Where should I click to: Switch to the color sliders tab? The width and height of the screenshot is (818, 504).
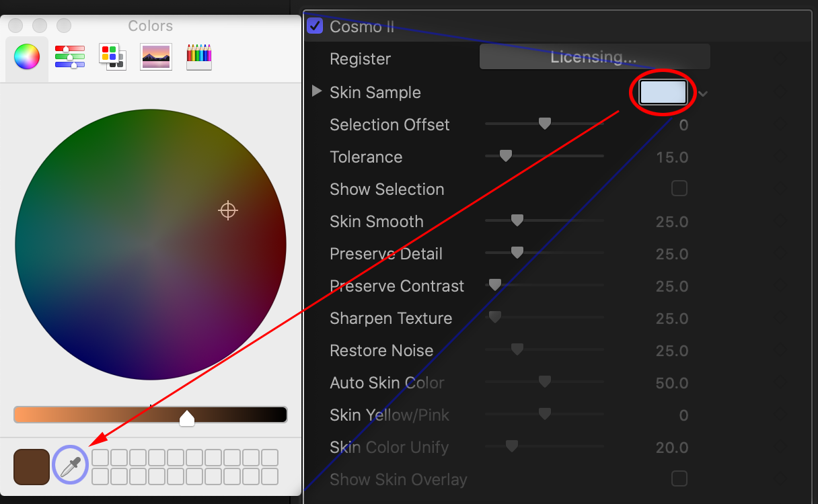point(70,57)
